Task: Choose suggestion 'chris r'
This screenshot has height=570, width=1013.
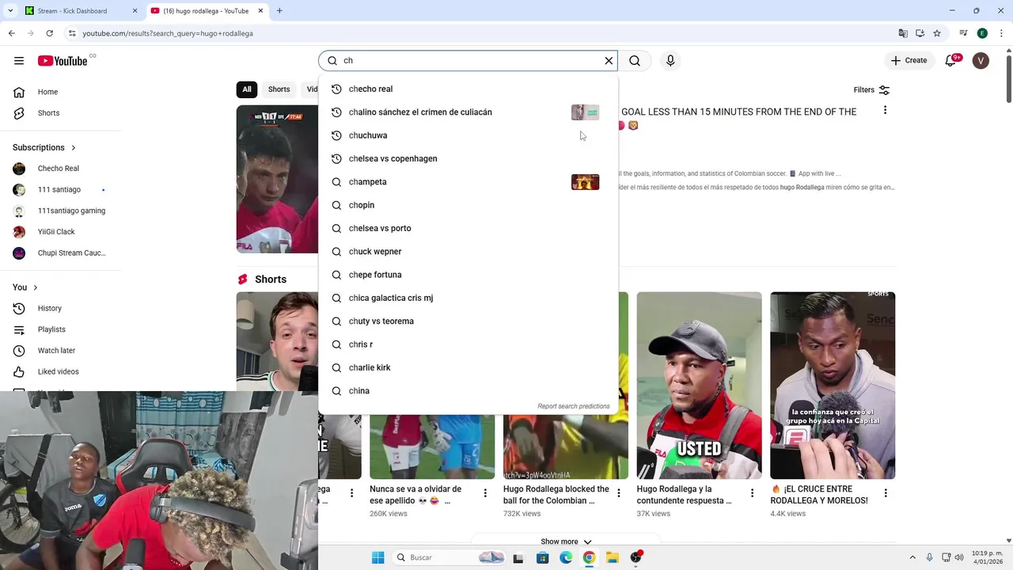Action: pos(468,344)
